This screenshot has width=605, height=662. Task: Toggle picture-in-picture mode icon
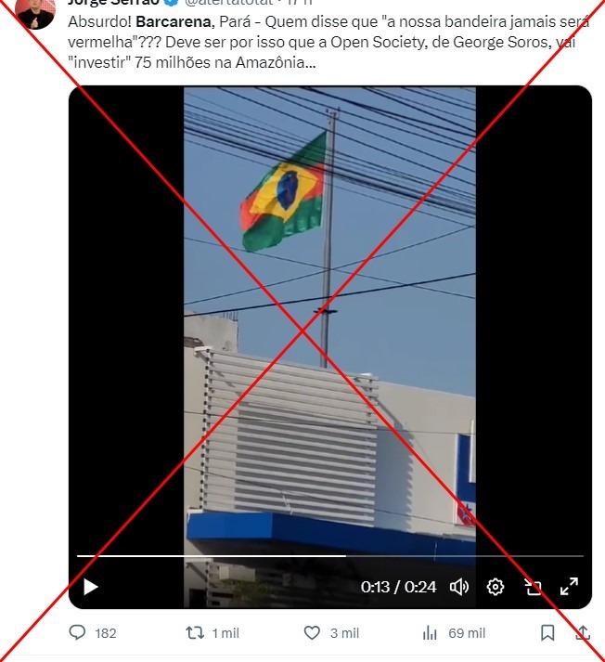tap(533, 587)
